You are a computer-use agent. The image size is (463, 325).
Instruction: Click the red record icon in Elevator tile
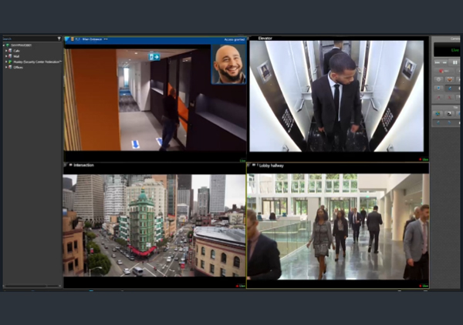421,159
